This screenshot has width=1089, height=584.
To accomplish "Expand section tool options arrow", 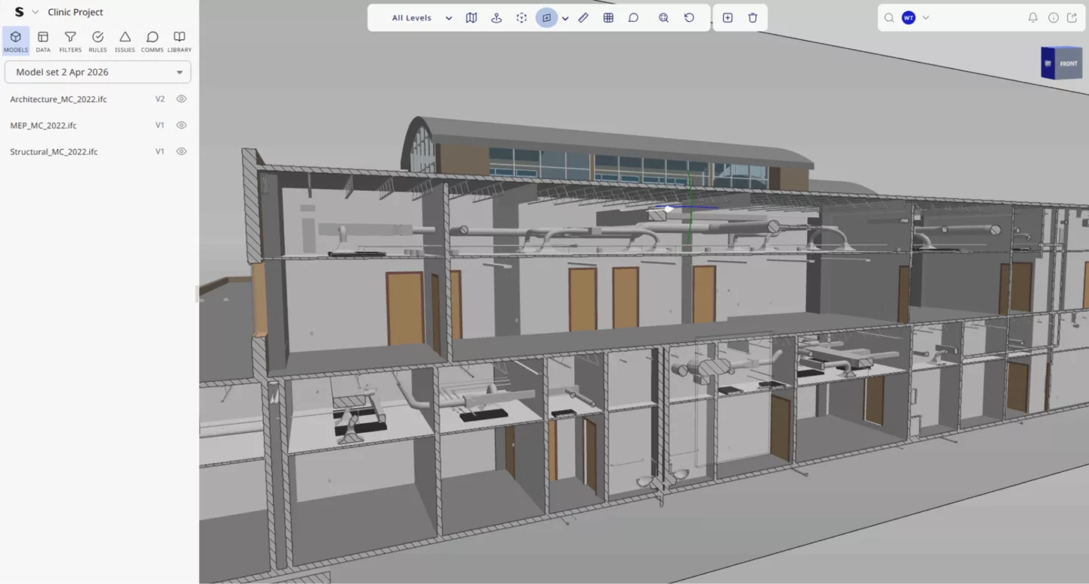I will pos(565,18).
